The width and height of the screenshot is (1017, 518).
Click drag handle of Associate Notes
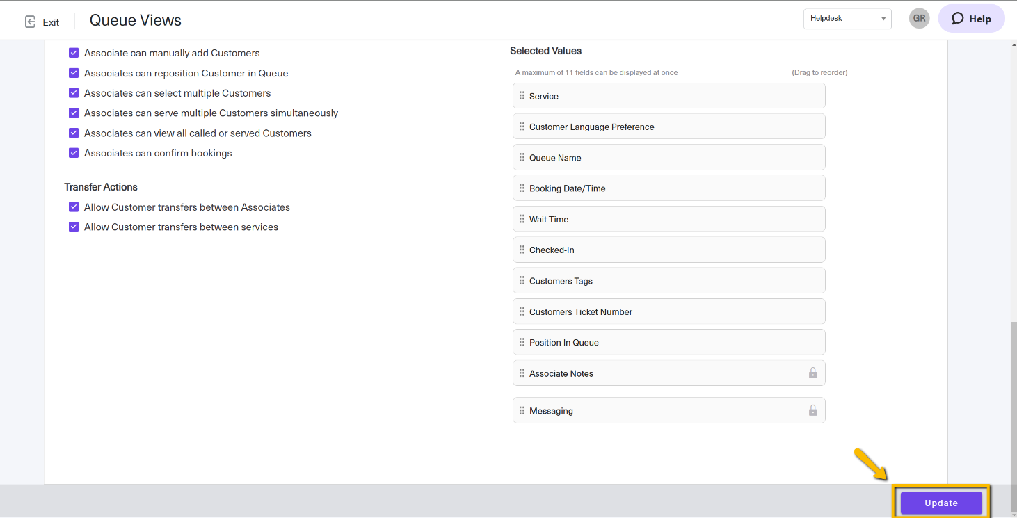click(522, 373)
